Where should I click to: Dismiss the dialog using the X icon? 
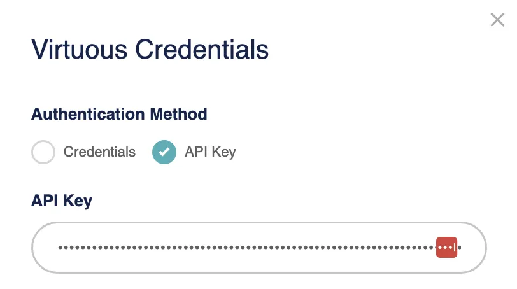(x=497, y=20)
